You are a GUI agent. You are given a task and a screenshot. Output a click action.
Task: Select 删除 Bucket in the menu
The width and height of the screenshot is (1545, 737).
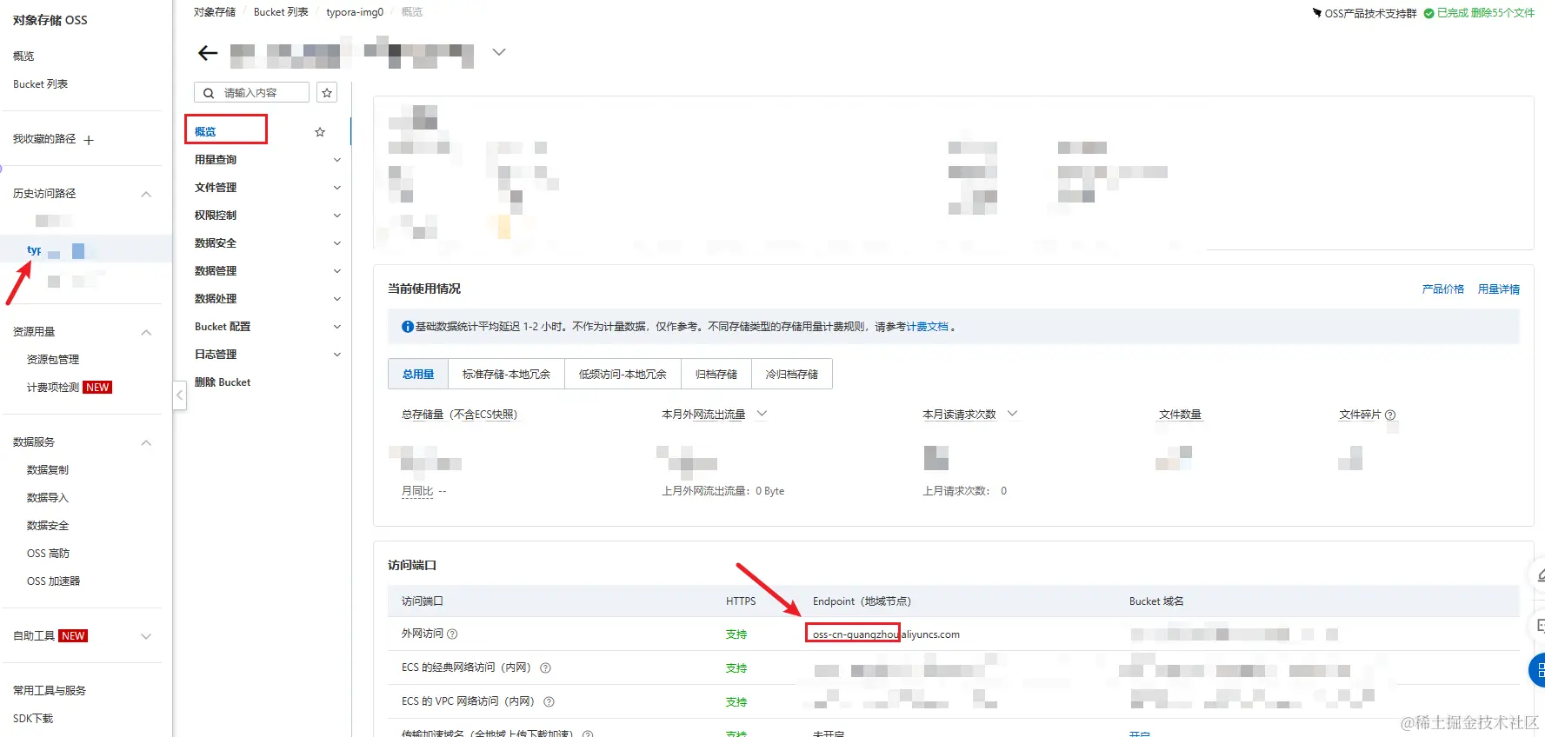(x=223, y=382)
